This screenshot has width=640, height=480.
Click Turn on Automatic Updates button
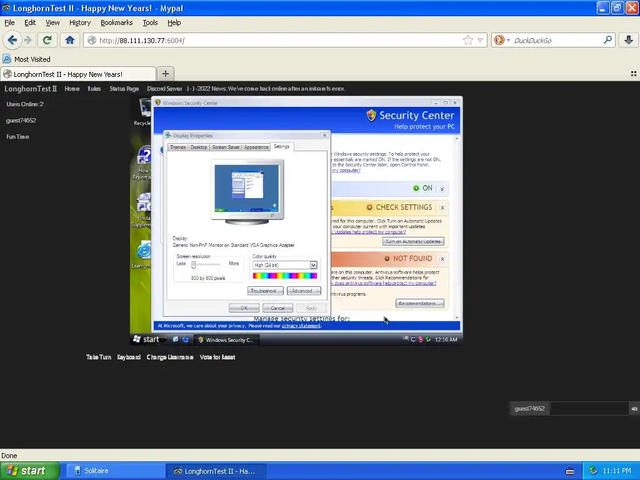(x=413, y=241)
